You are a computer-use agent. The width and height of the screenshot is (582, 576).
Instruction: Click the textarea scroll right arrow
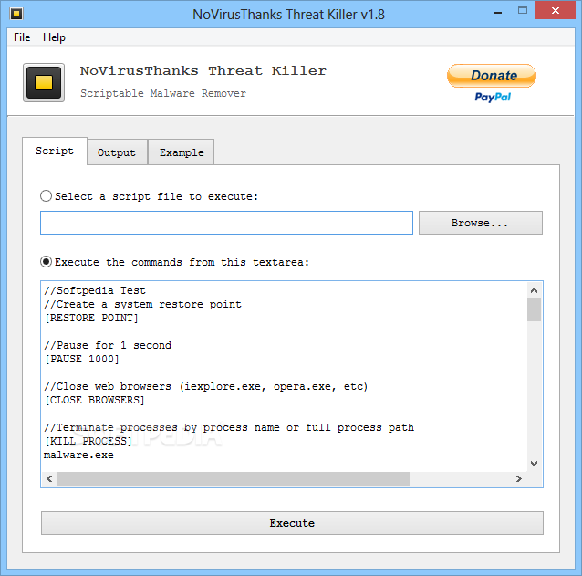click(x=519, y=478)
